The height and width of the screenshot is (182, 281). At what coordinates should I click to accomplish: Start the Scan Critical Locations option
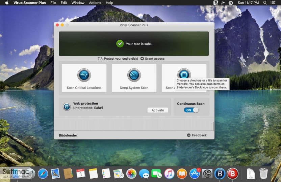pyautogui.click(x=84, y=78)
